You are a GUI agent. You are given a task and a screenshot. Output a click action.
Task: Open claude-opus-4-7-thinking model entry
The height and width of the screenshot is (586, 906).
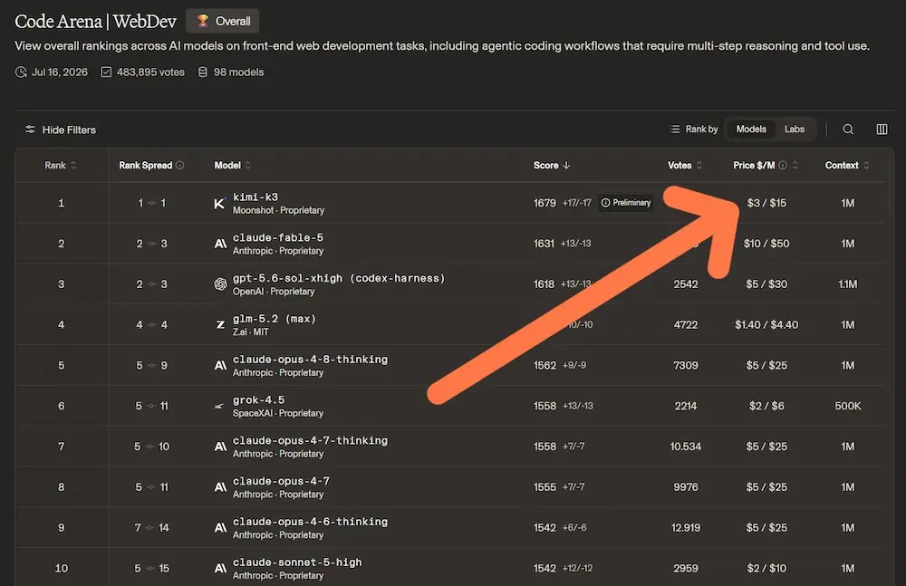click(310, 440)
